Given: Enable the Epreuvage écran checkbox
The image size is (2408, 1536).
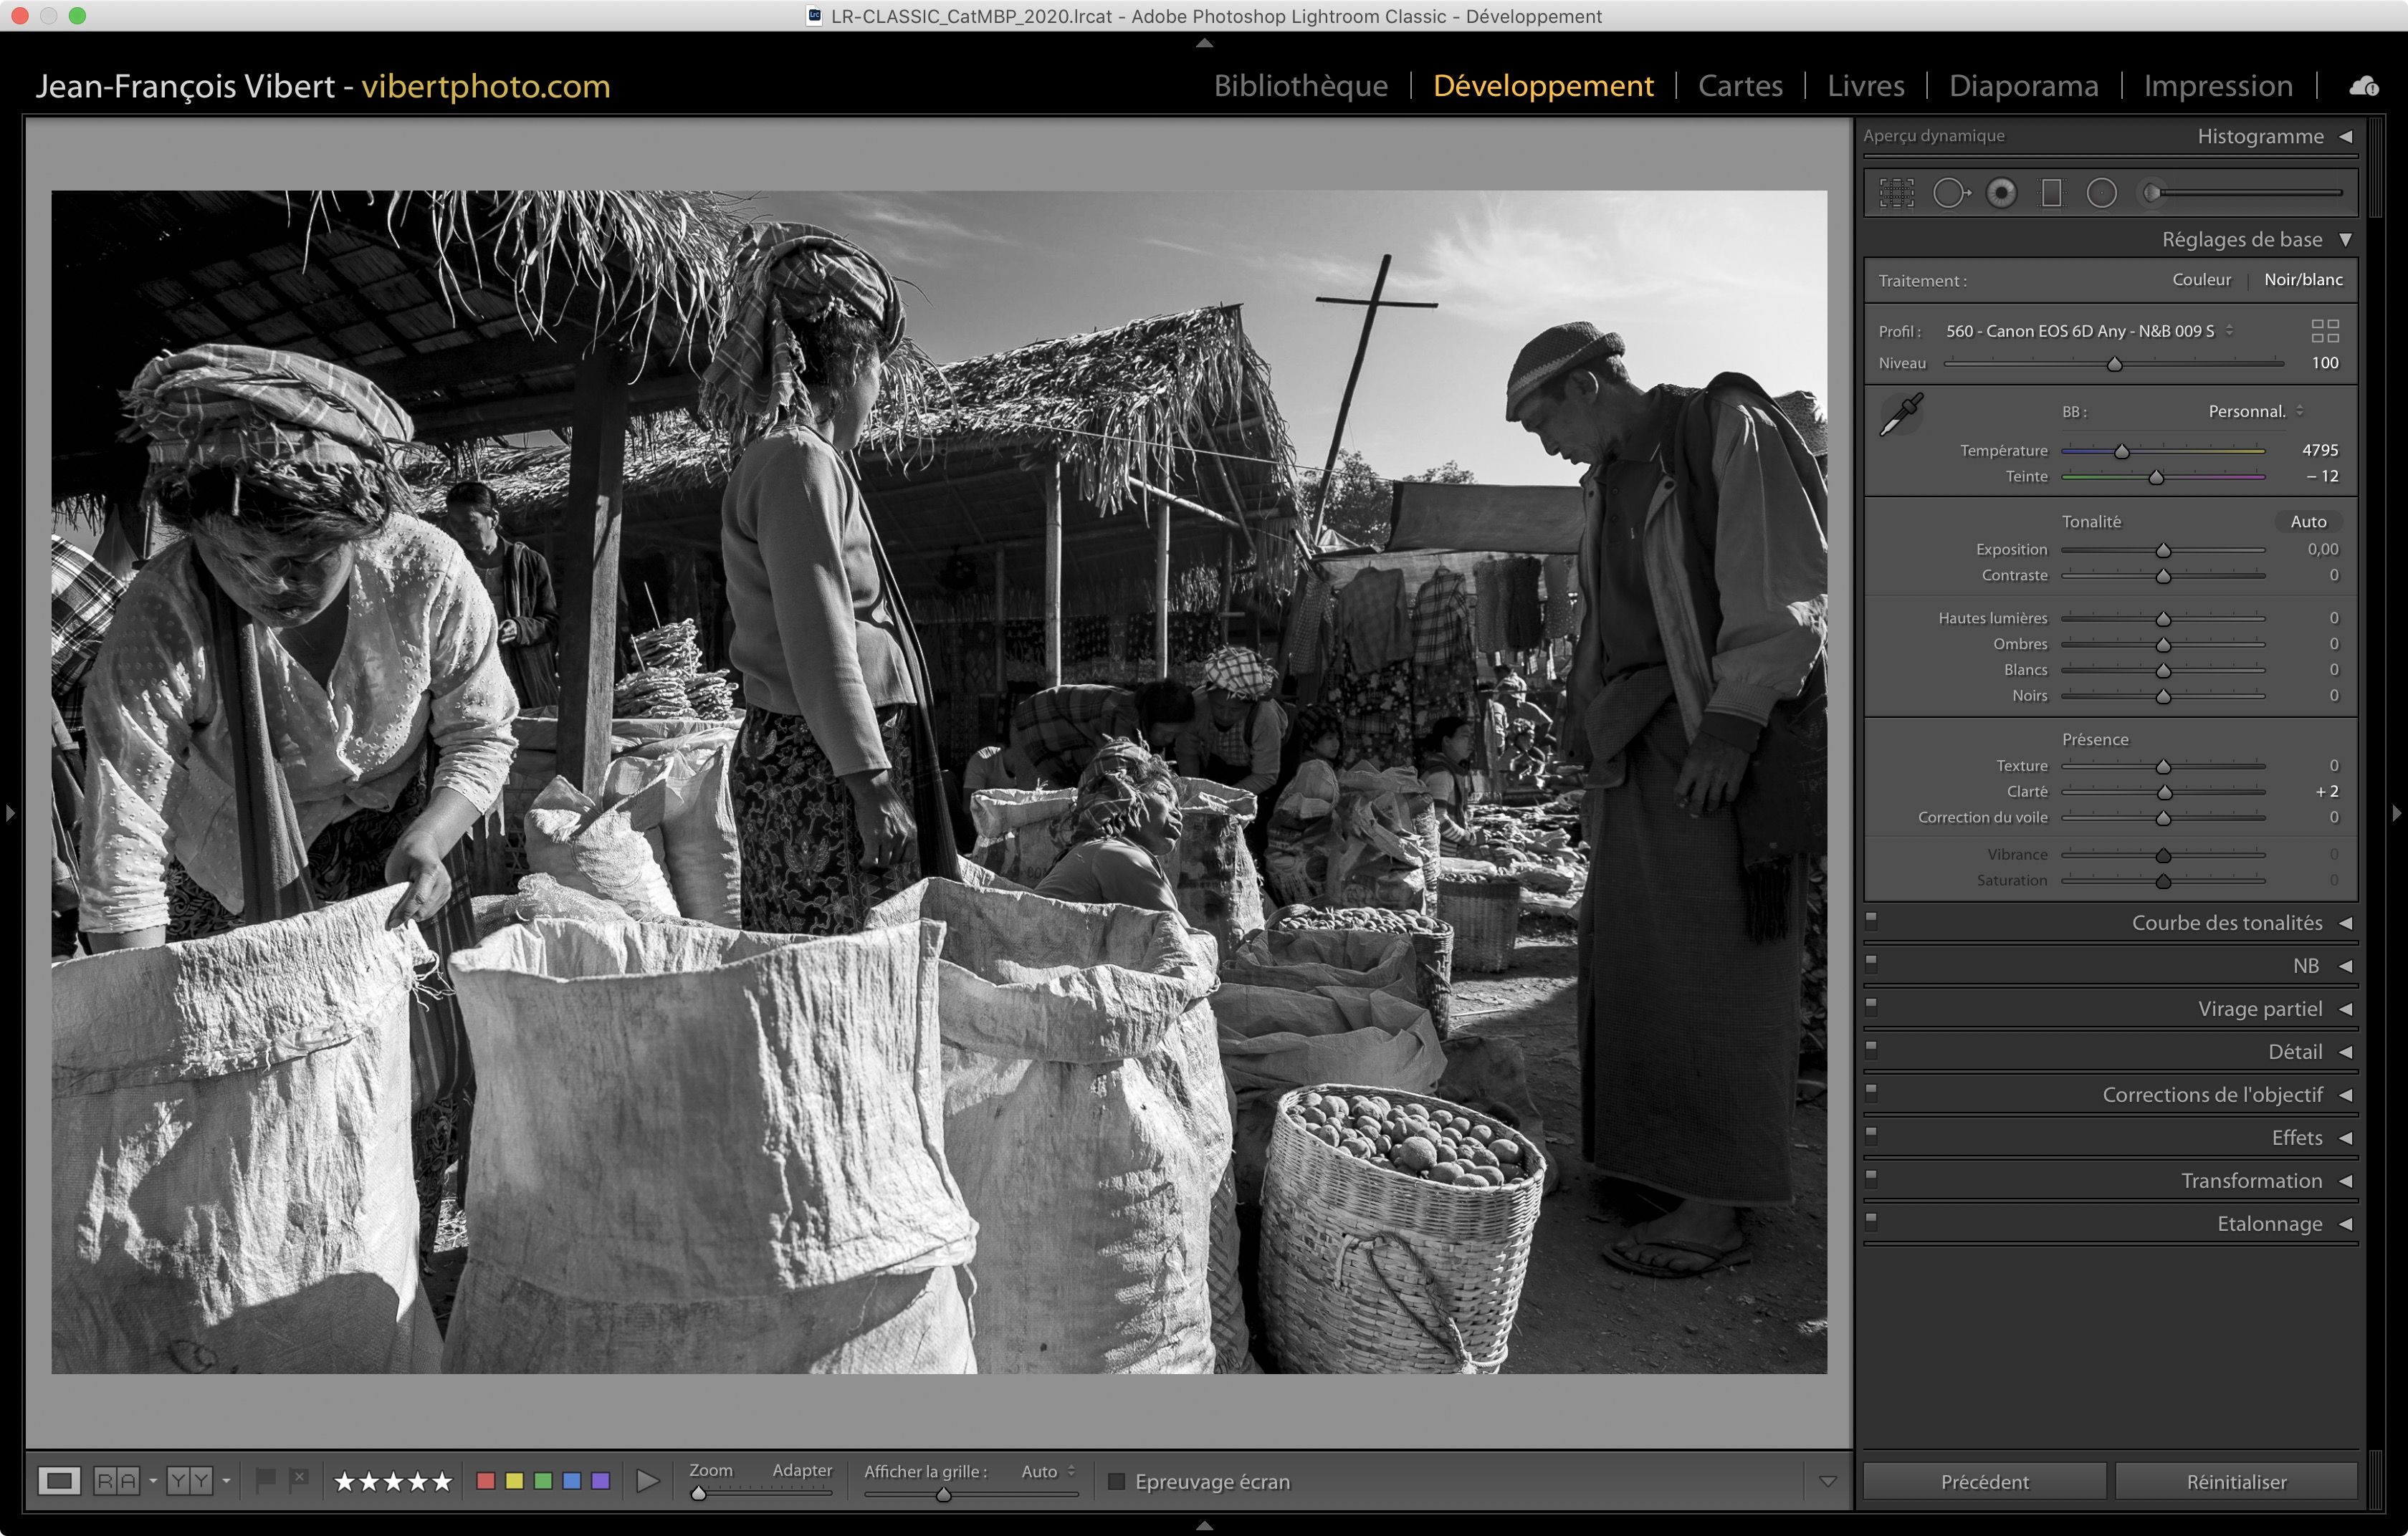Looking at the screenshot, I should (x=1117, y=1481).
